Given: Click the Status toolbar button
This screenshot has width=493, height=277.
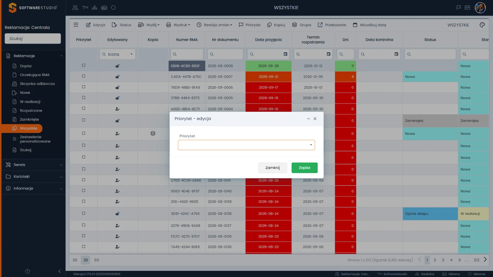Looking at the screenshot, I should click(121, 25).
